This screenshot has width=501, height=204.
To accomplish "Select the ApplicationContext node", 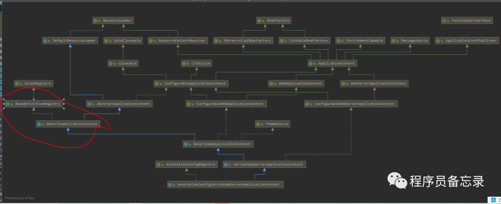I will [x=333, y=63].
